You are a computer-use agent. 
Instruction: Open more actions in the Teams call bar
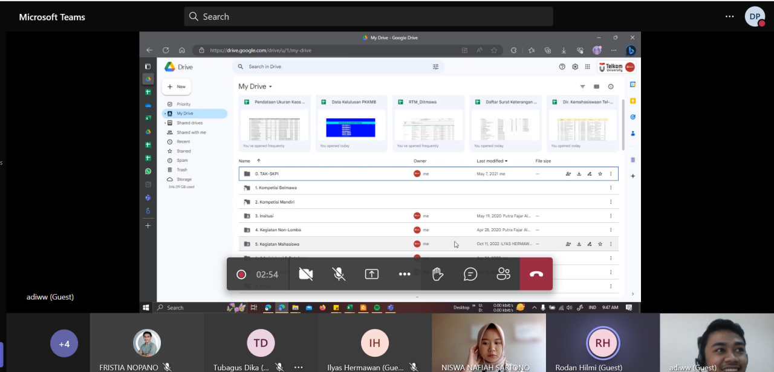coord(405,274)
